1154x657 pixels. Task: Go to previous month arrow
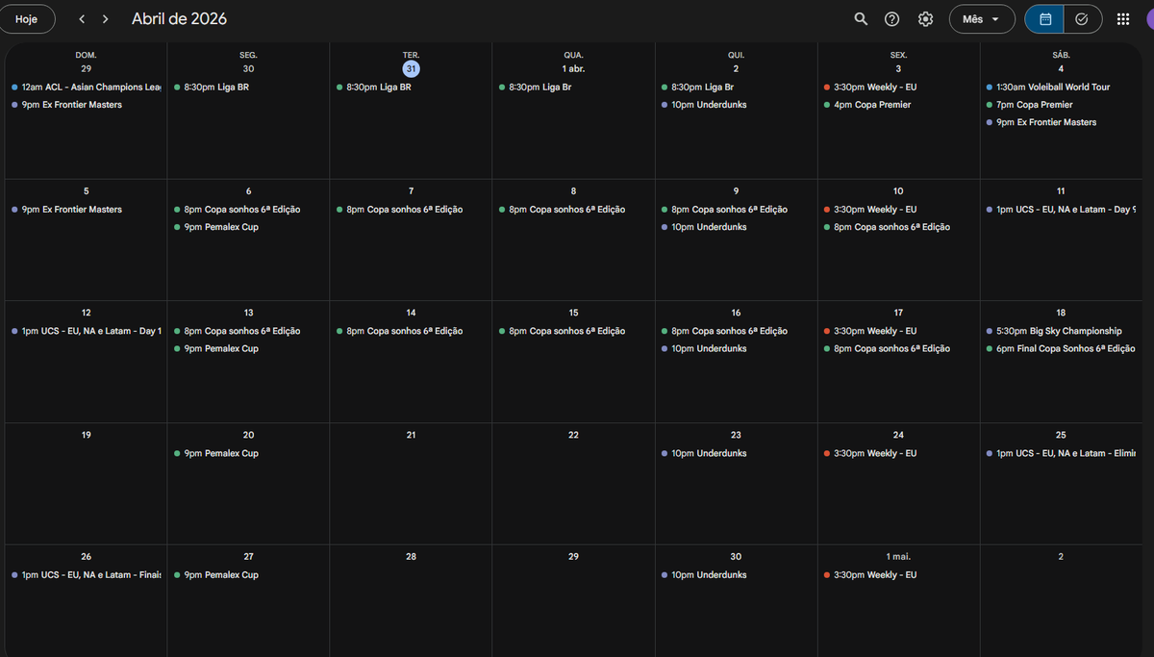click(82, 19)
